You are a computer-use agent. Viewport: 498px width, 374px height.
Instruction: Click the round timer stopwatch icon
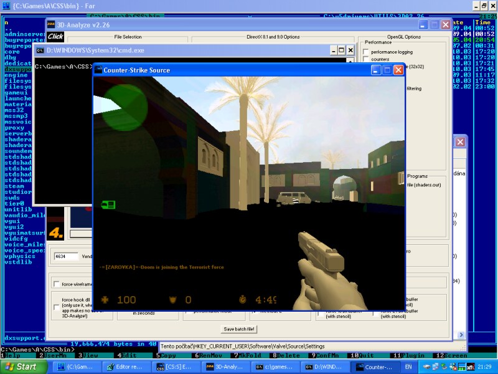pos(242,300)
